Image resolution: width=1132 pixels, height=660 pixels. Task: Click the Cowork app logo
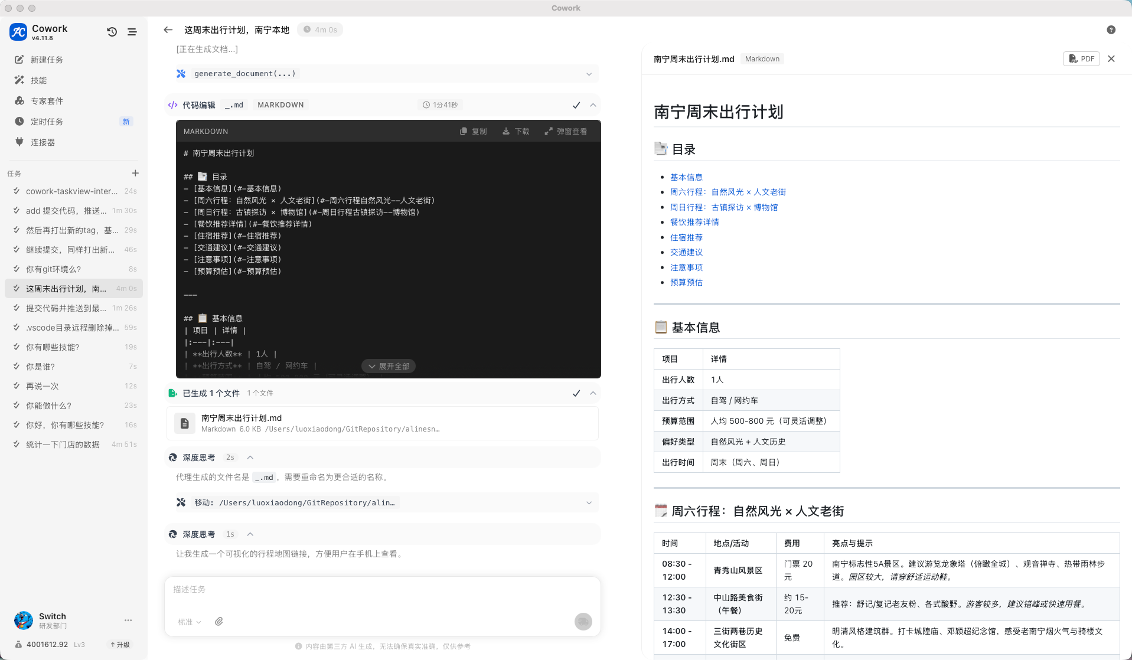pyautogui.click(x=18, y=32)
